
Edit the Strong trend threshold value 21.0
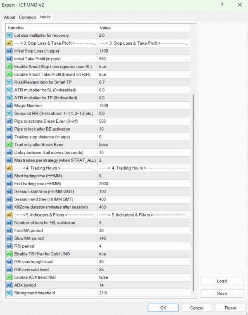pyautogui.click(x=144, y=293)
